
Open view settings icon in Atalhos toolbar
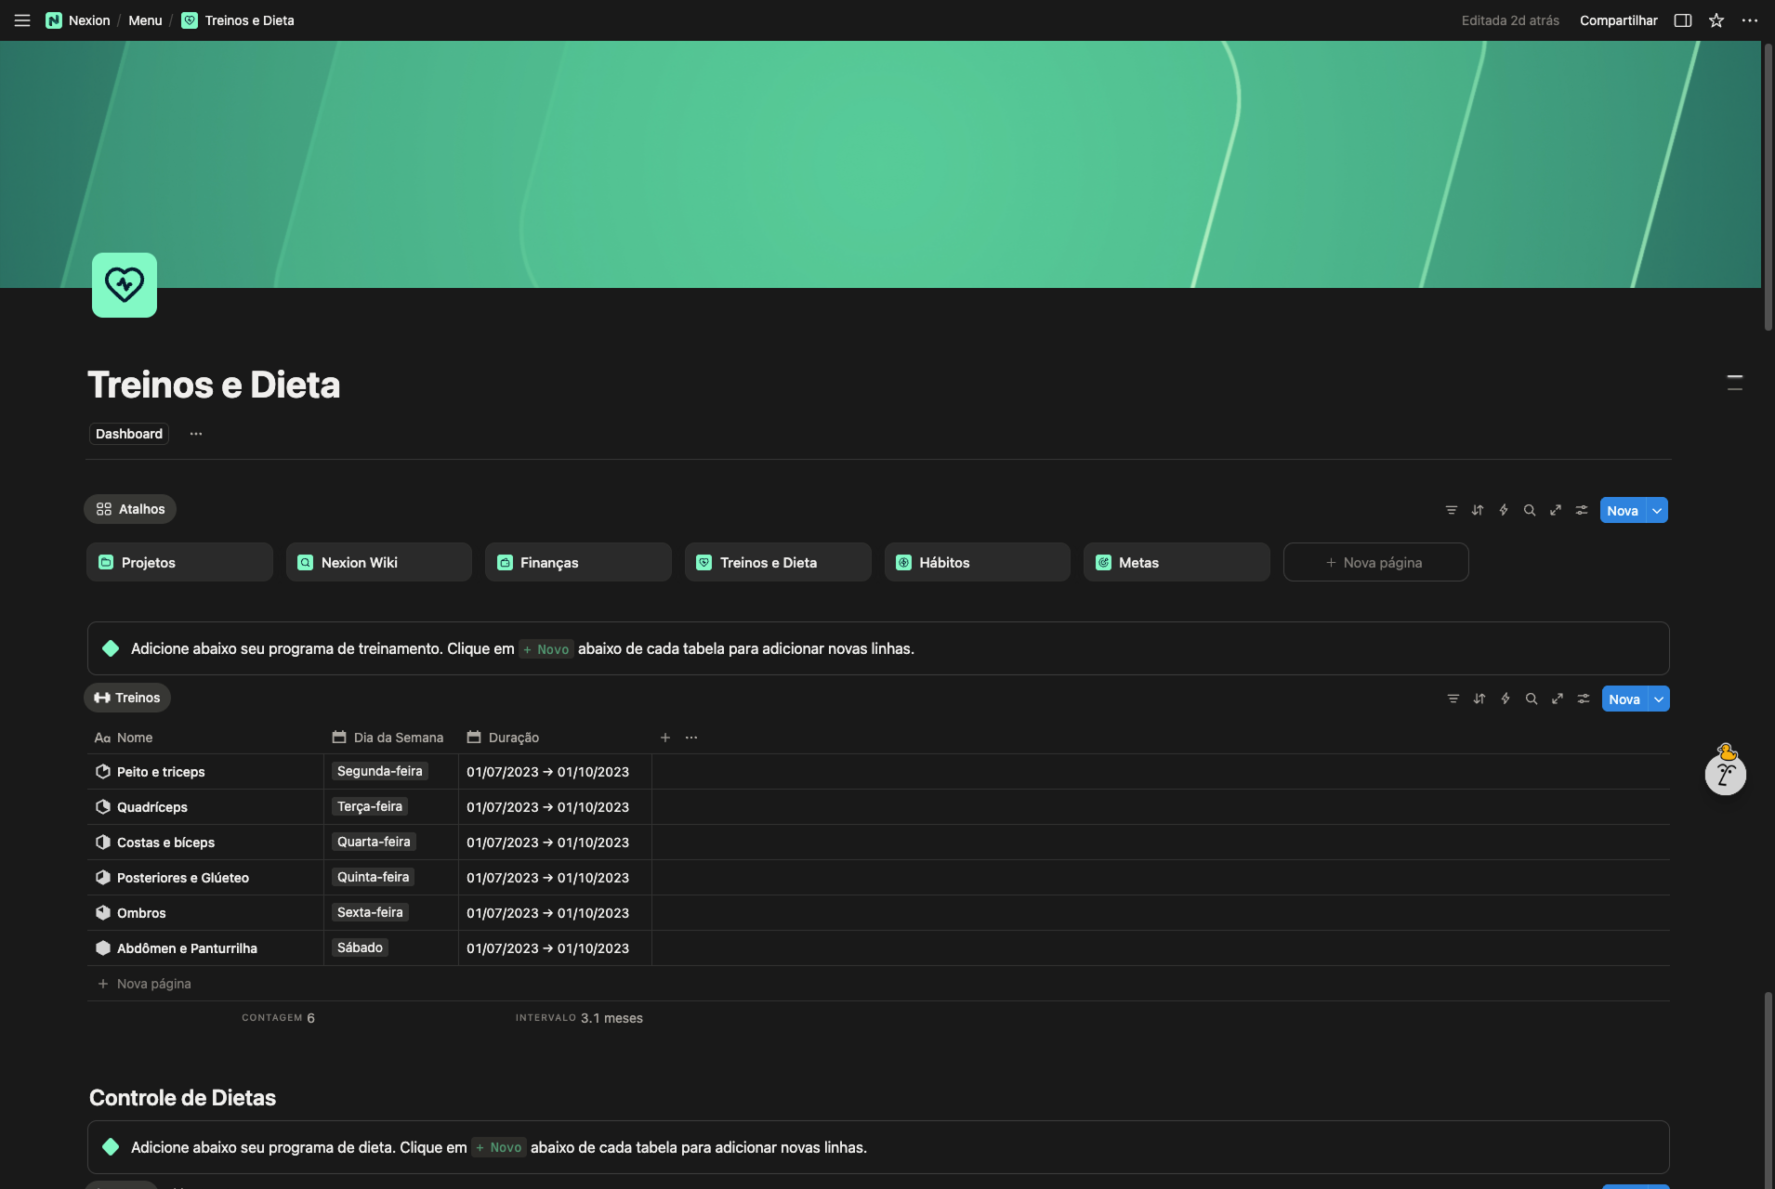pyautogui.click(x=1581, y=510)
